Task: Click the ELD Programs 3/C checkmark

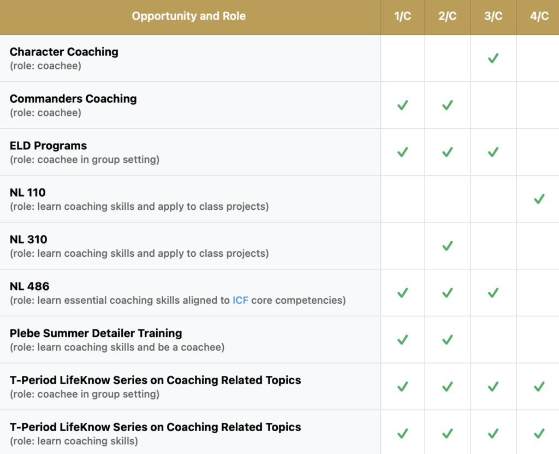Action: pos(493,152)
